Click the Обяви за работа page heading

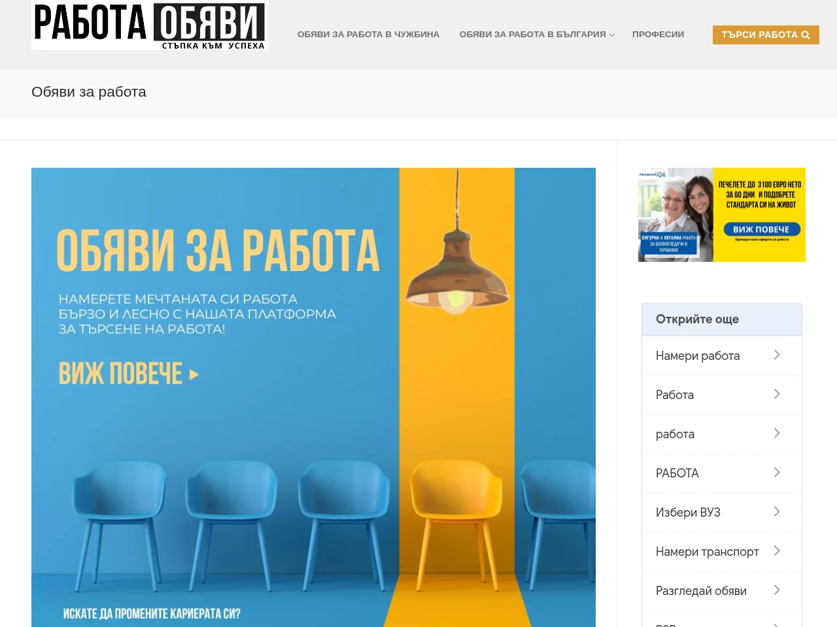89,92
